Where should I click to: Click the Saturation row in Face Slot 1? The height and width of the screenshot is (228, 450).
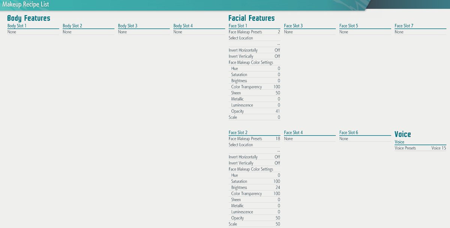(x=254, y=74)
